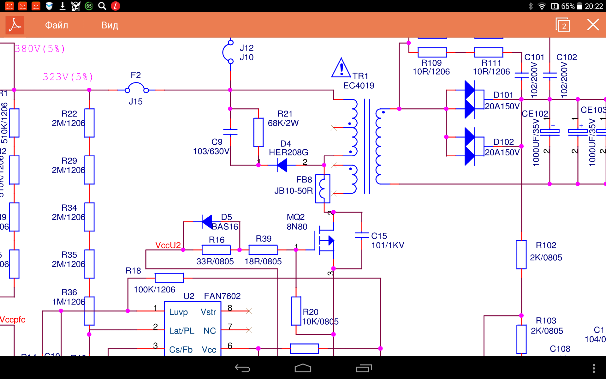Screen dimensions: 606x379
Task: Tap the C9 103/630V capacitor label
Action: pyautogui.click(x=211, y=147)
